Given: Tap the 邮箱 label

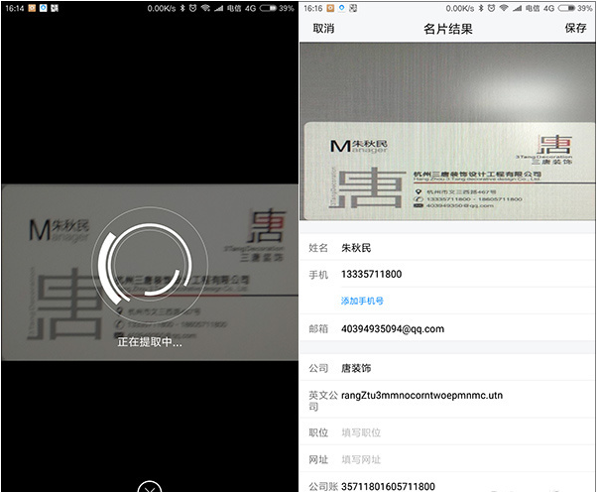Looking at the screenshot, I should point(318,329).
